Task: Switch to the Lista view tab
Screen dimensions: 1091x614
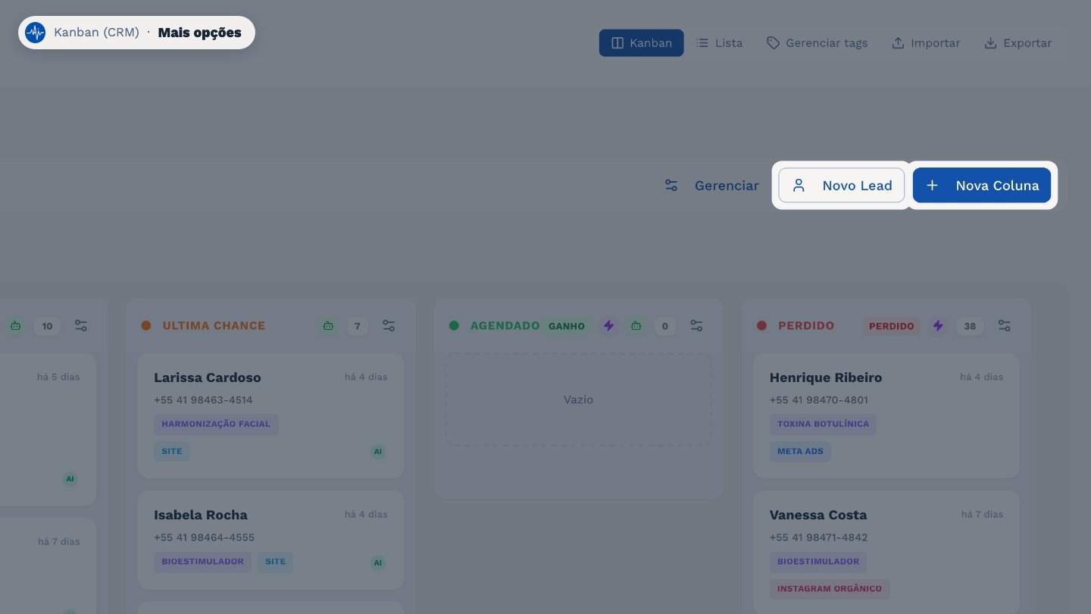Action: 720,43
